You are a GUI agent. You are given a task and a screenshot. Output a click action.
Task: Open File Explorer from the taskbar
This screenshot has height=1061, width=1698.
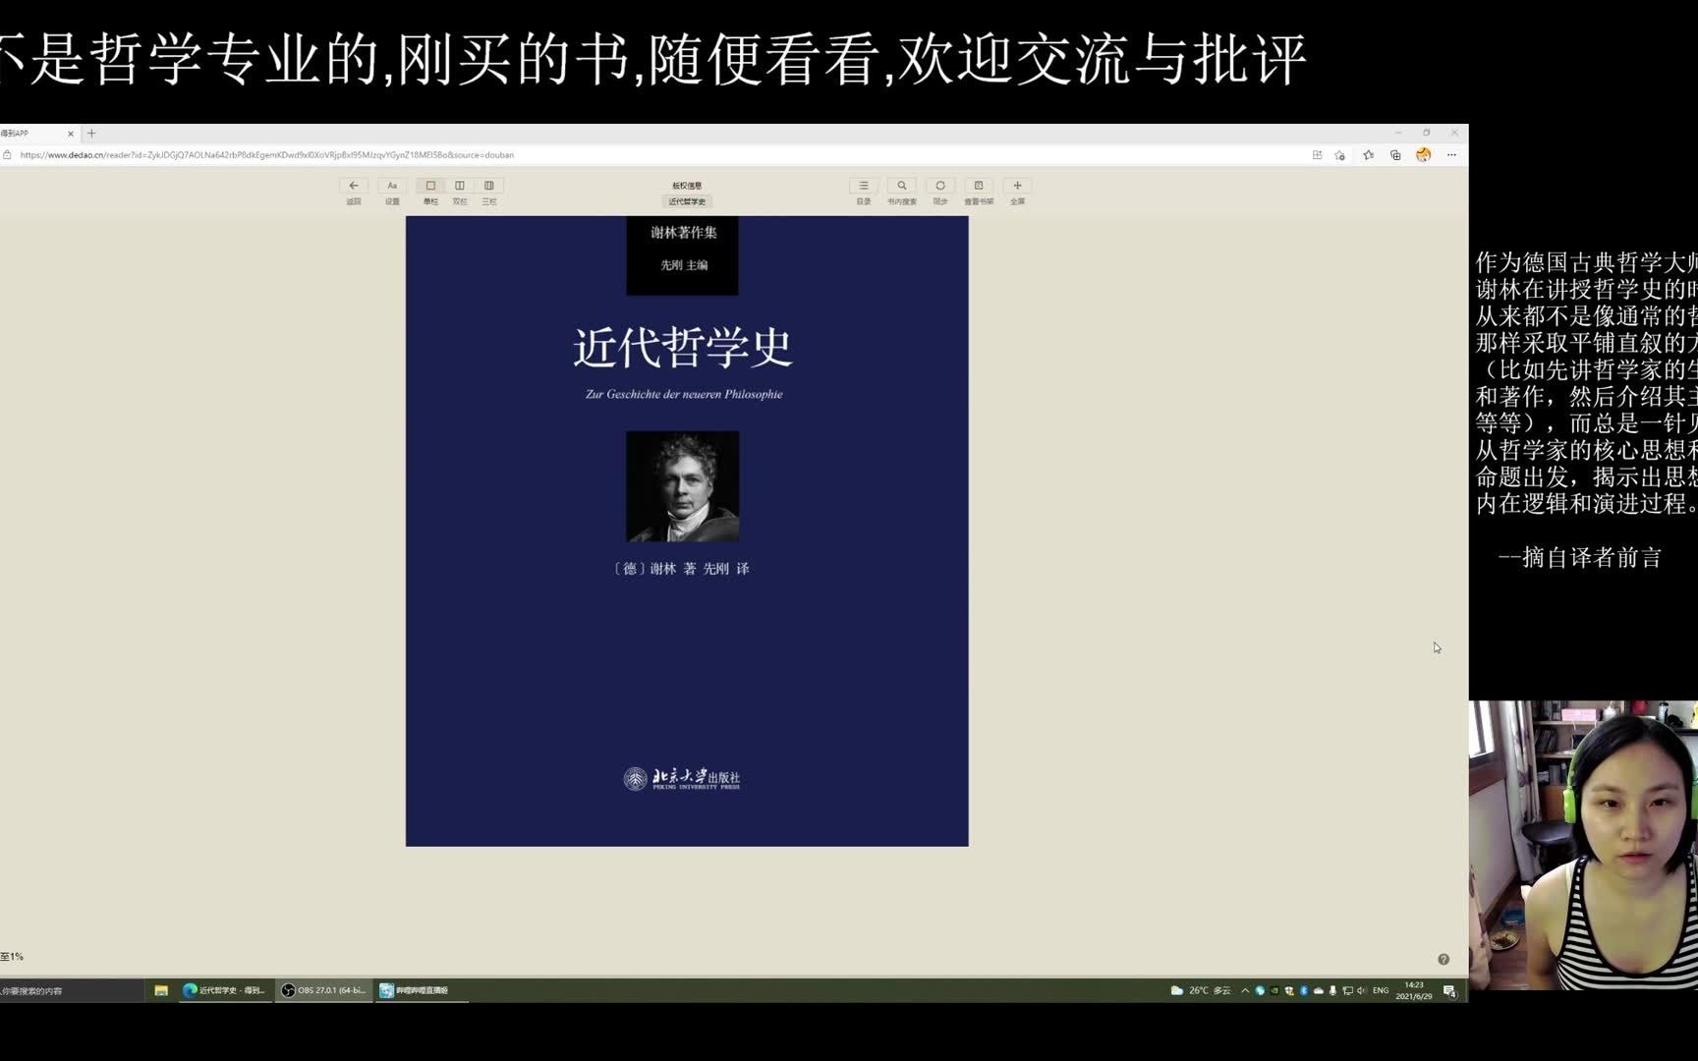[161, 990]
